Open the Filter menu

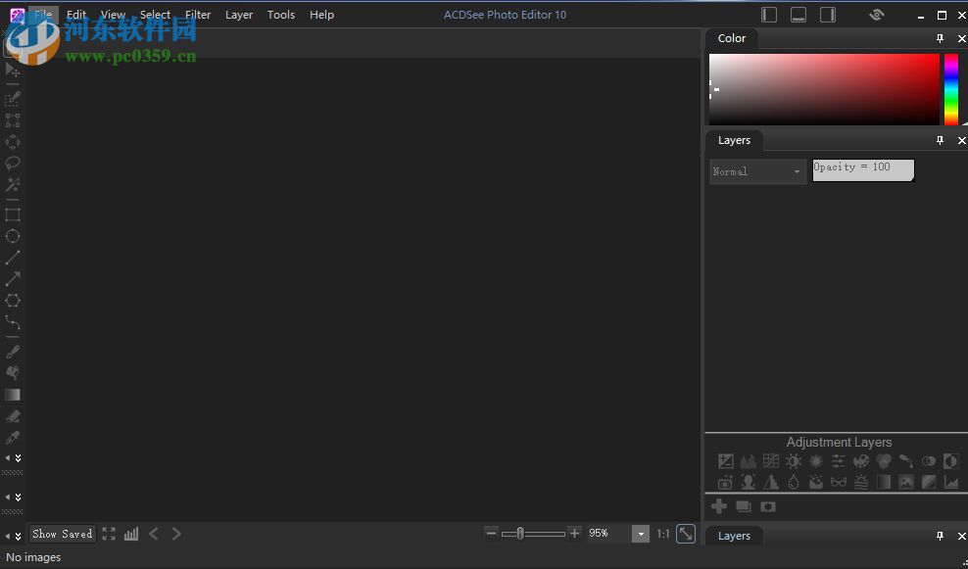[197, 14]
